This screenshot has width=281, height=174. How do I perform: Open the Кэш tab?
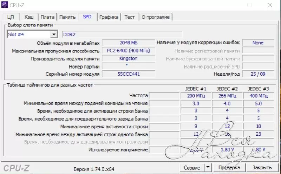coord(29,17)
